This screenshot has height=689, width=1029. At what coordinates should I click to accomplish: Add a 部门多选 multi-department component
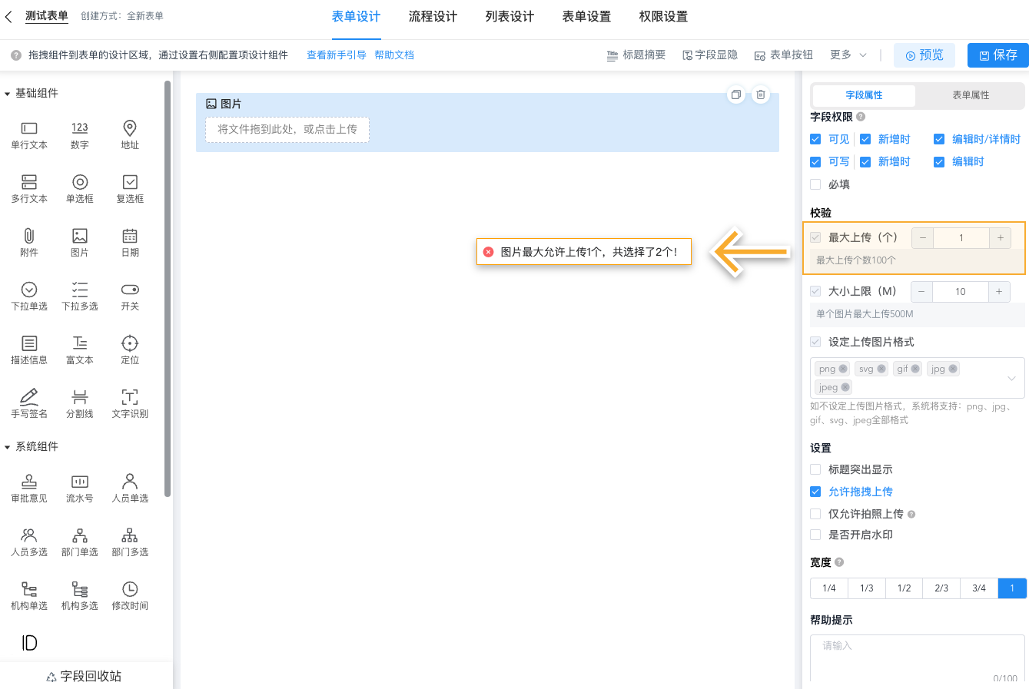[129, 542]
